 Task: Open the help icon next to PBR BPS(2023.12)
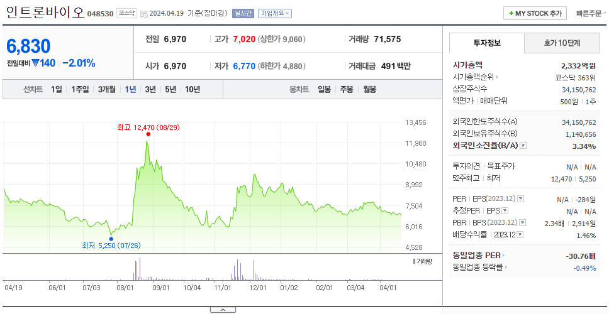tap(523, 223)
